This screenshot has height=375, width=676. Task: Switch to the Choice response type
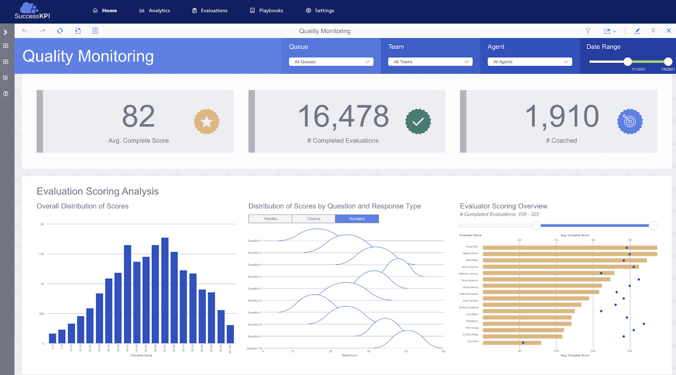click(313, 219)
